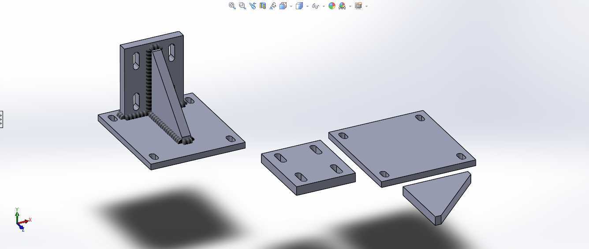Select the triangular gusset plate part
This screenshot has height=249, width=589.
[436, 198]
